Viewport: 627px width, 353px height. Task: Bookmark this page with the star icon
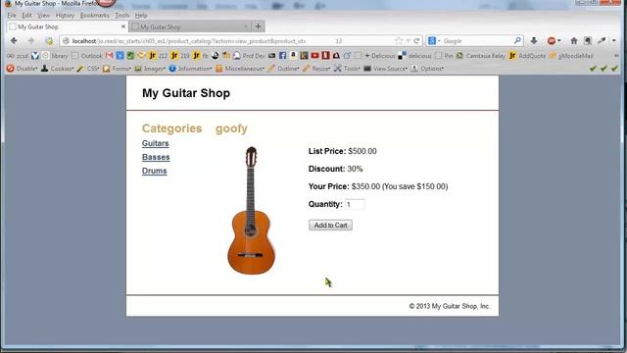[x=399, y=41]
